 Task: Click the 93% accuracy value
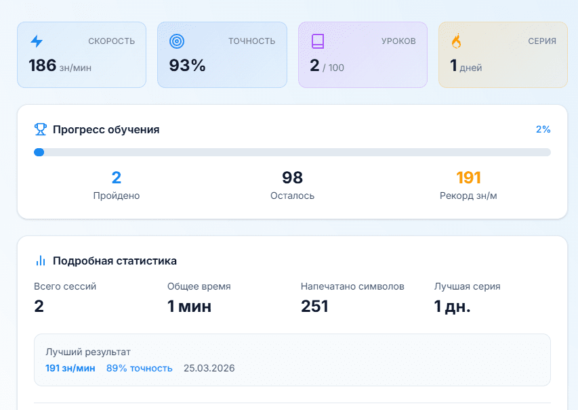[x=187, y=66]
